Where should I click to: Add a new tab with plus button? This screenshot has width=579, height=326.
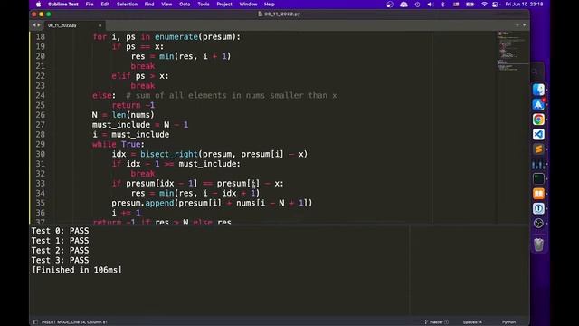(x=517, y=25)
